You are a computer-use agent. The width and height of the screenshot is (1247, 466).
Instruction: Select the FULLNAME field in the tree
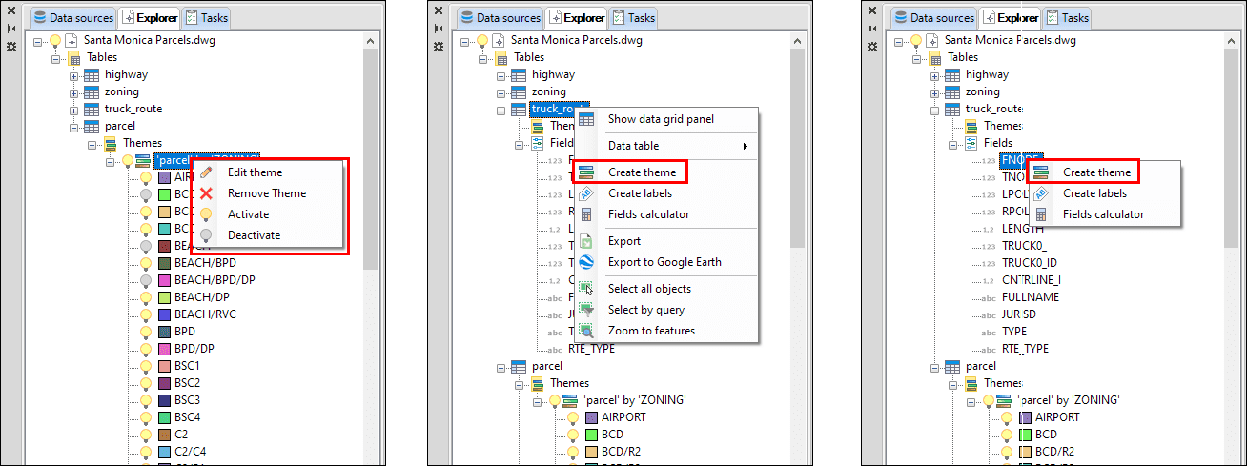[x=1030, y=296]
